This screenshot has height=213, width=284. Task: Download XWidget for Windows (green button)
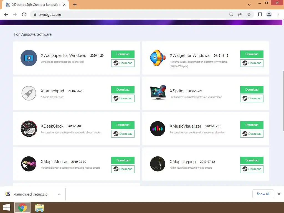coord(252,54)
